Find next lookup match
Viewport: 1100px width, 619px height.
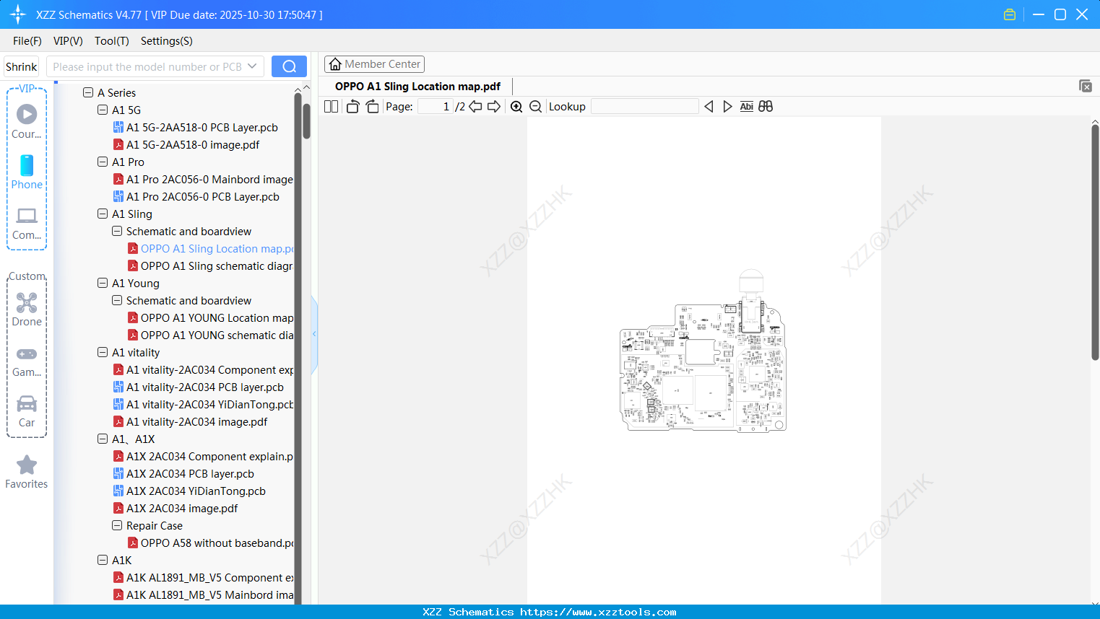[x=727, y=107]
